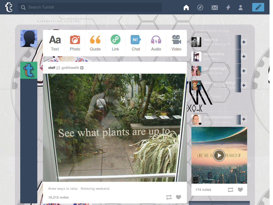View the 174 notes on sidebar post

[x=203, y=190]
